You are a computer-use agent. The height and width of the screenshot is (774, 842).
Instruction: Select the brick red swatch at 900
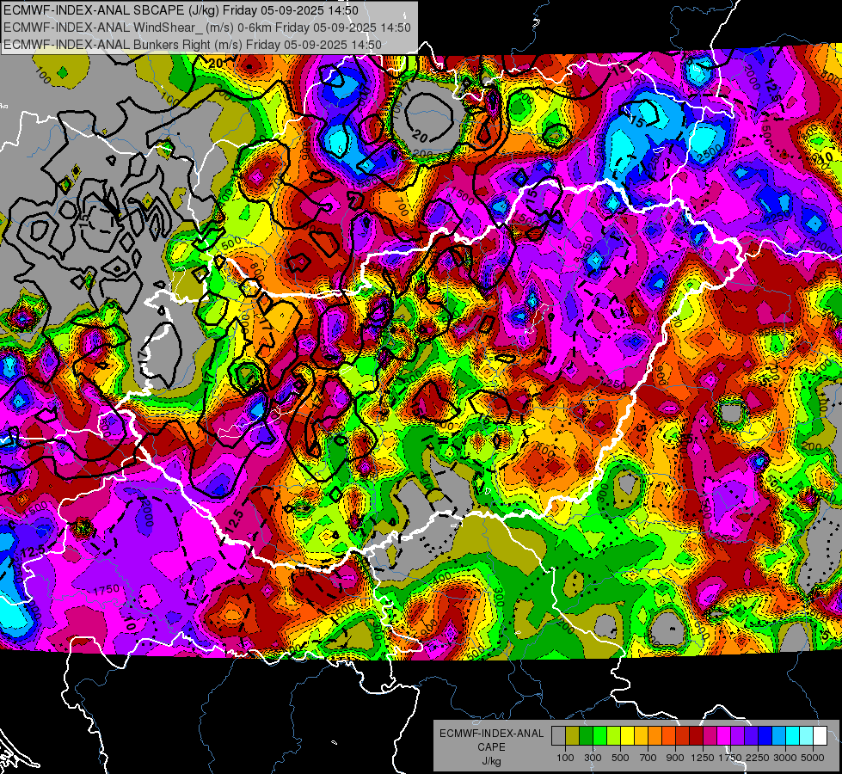point(683,735)
